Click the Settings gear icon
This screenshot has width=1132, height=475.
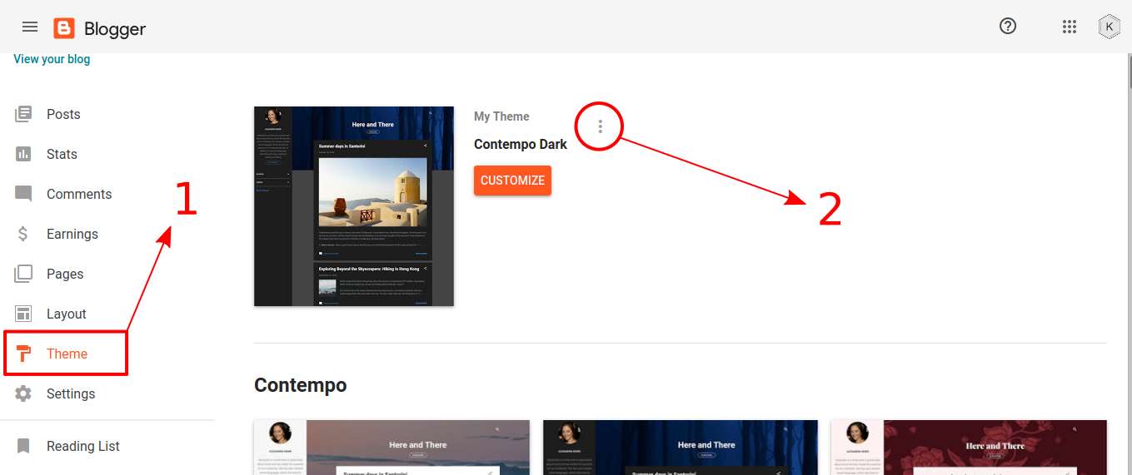tap(23, 393)
